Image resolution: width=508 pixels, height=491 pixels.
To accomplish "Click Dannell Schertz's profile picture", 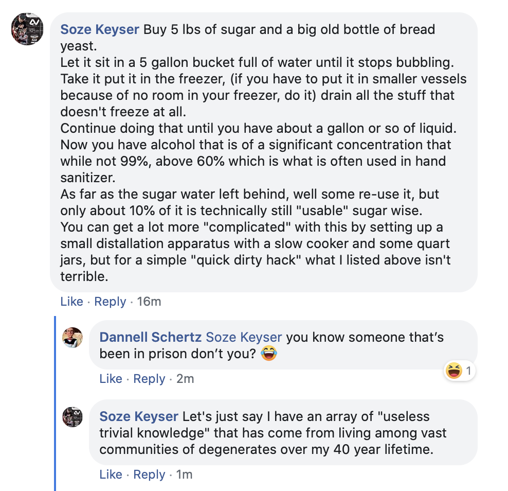I will click(x=72, y=338).
